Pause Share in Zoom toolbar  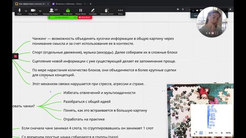[81, 11]
